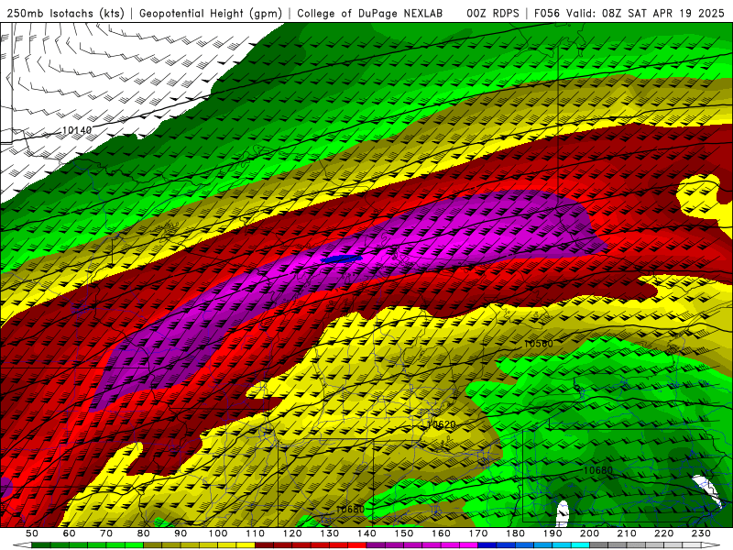Click the 150 value on the legend

[404, 533]
